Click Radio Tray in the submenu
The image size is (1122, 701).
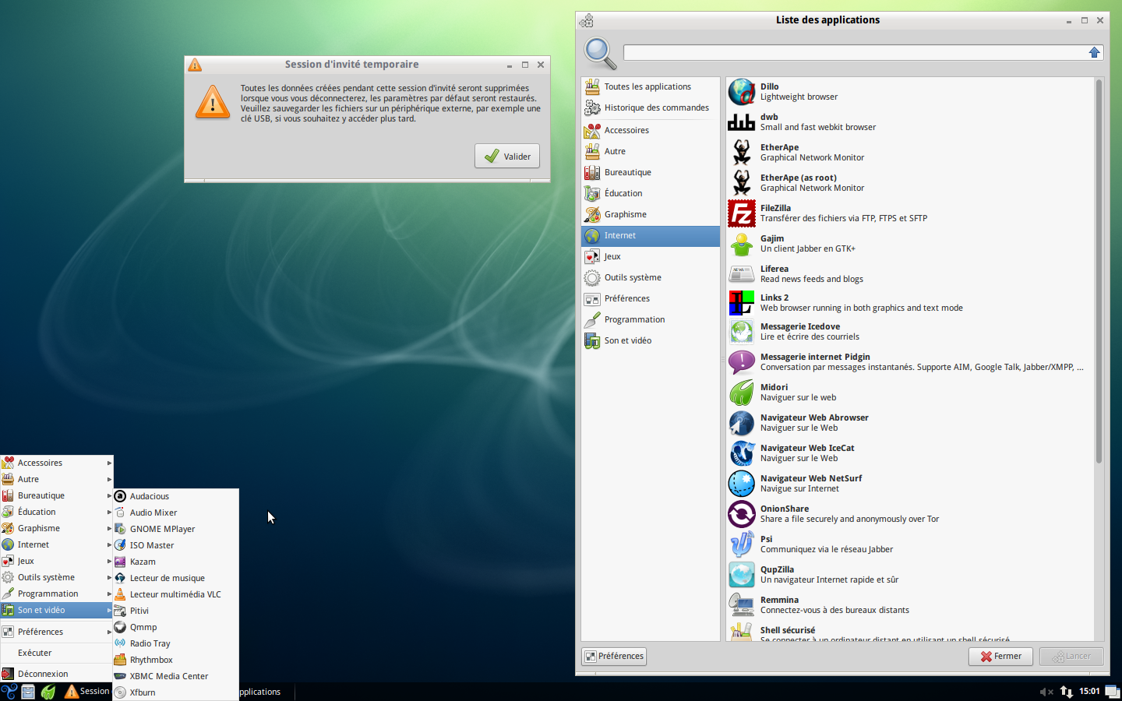(175, 643)
